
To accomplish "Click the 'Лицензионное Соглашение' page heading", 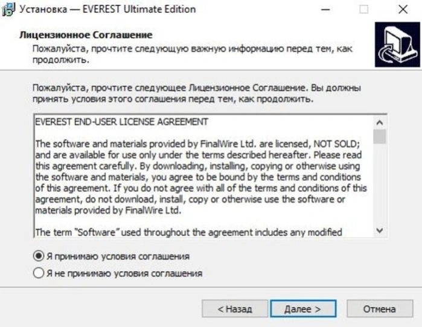I will pos(86,34).
